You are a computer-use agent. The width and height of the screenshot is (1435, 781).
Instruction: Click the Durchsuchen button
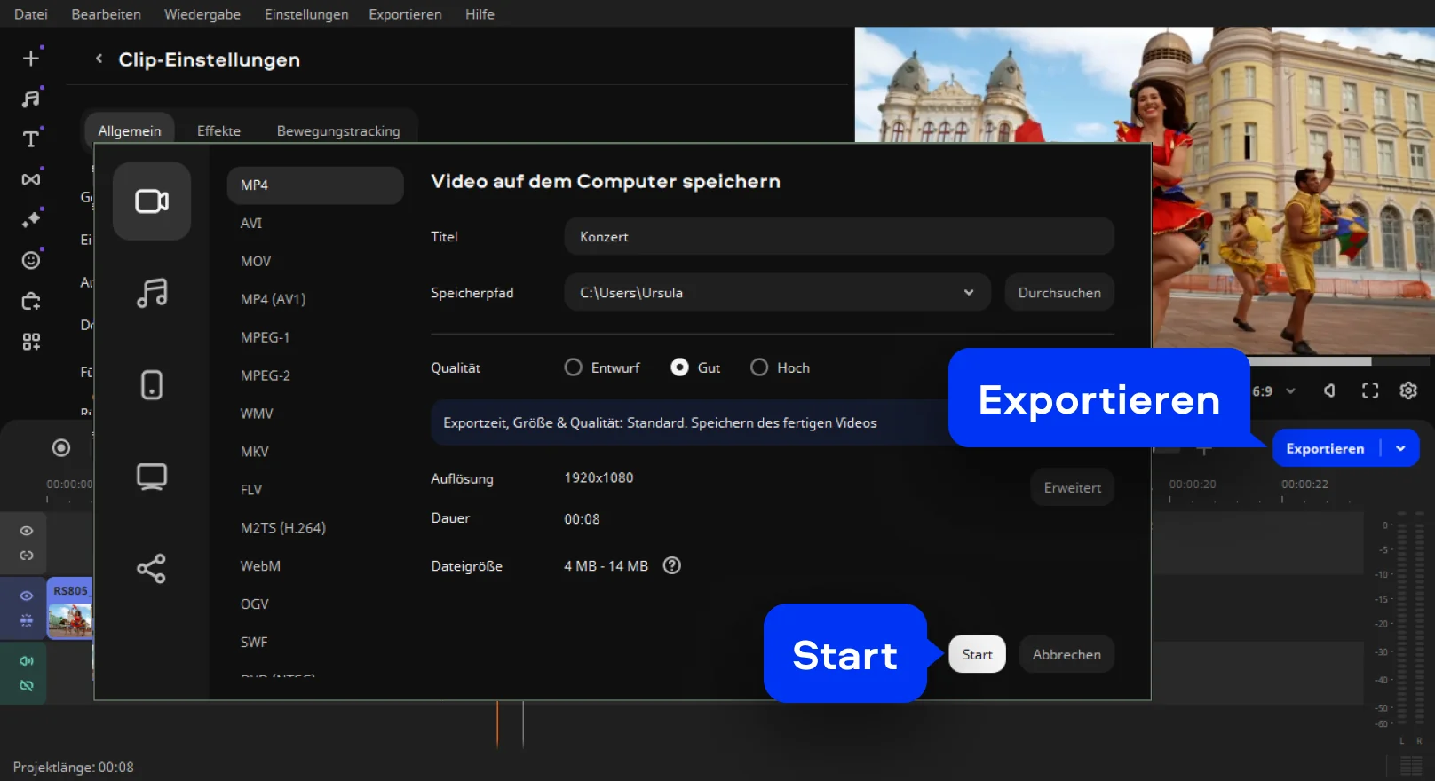coord(1059,292)
